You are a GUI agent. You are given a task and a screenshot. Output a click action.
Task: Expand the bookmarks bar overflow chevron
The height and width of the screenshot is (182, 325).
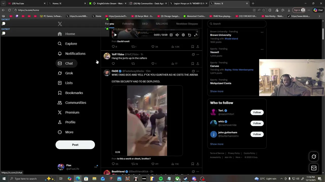point(319,16)
